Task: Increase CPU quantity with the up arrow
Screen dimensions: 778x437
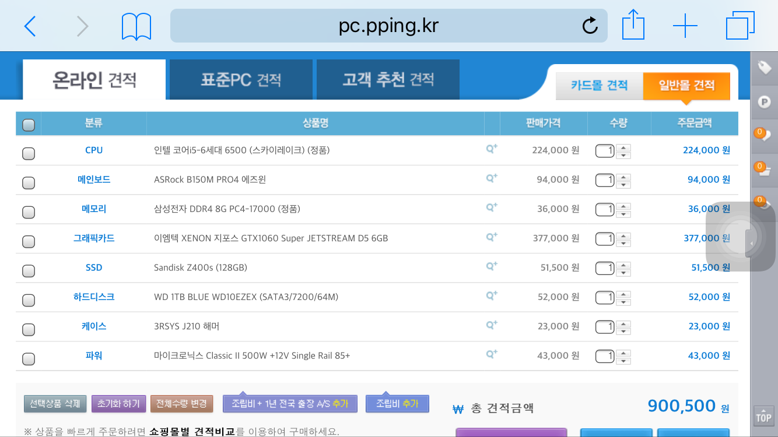Action: pos(623,147)
